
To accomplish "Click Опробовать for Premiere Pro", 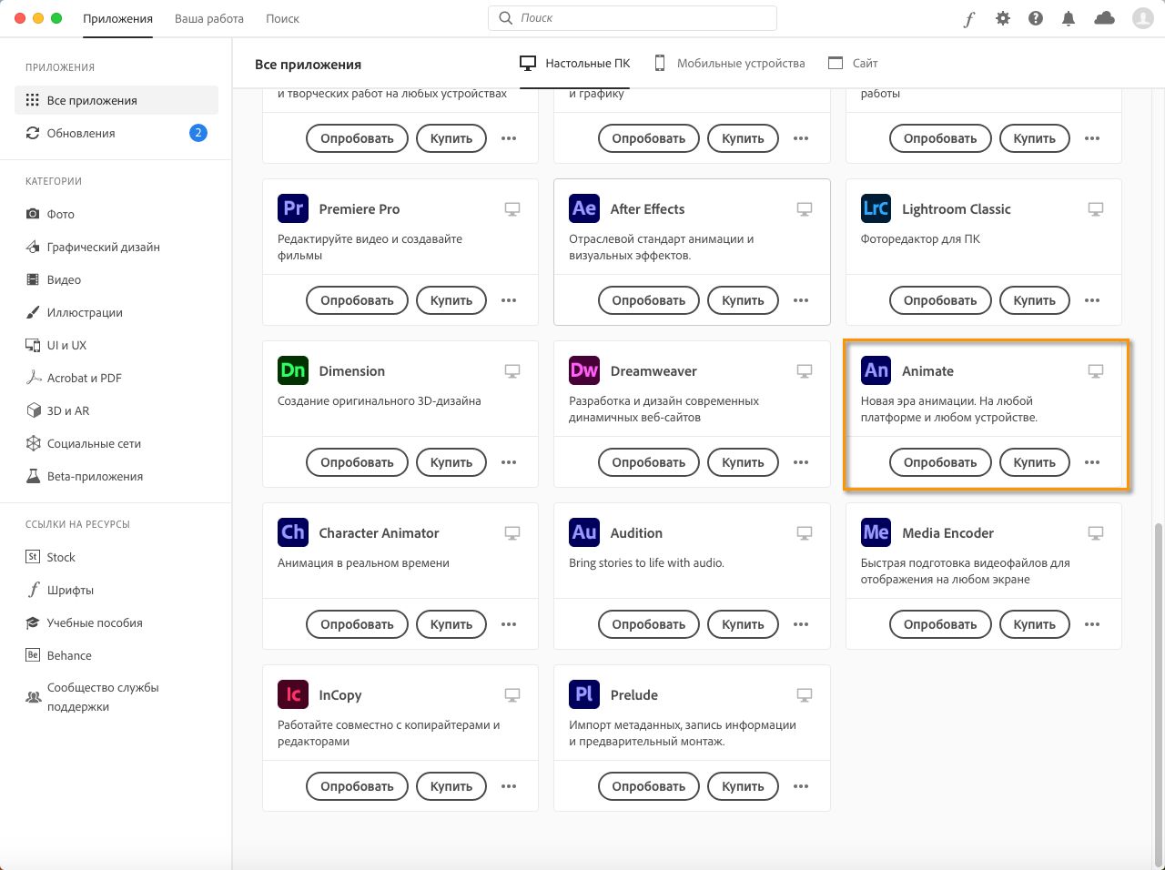I will [x=357, y=300].
